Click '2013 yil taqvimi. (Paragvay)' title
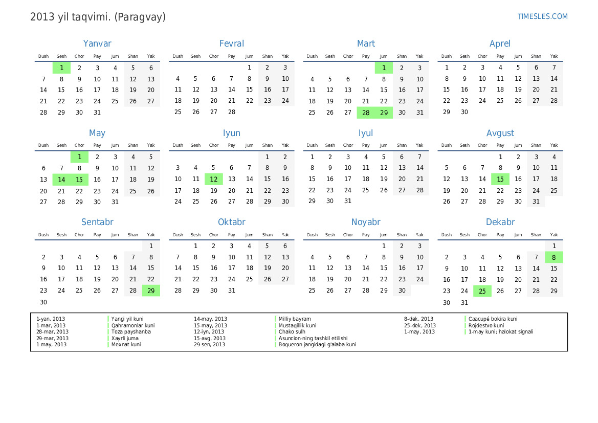This screenshot has height=423, width=598. tap(98, 17)
